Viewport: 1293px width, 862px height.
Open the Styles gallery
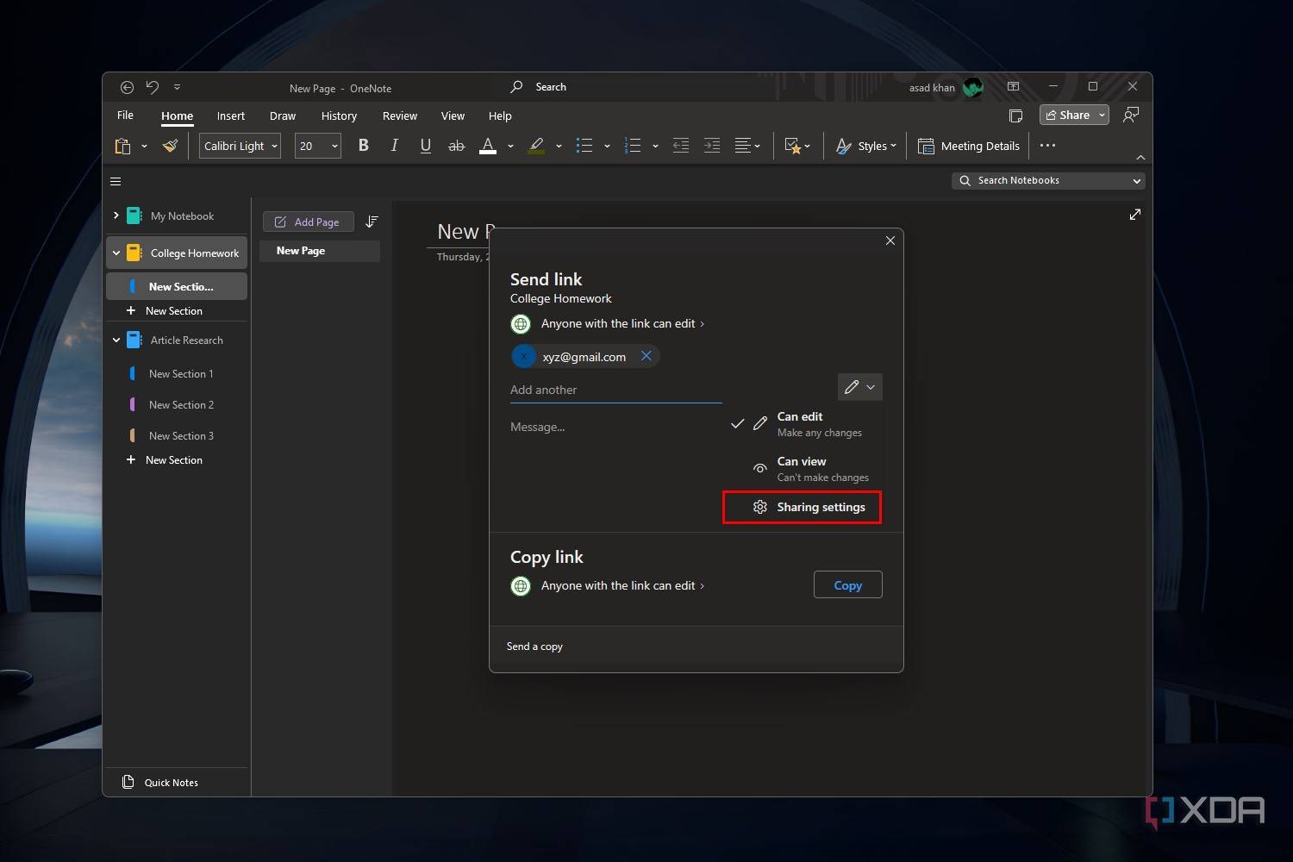(866, 146)
